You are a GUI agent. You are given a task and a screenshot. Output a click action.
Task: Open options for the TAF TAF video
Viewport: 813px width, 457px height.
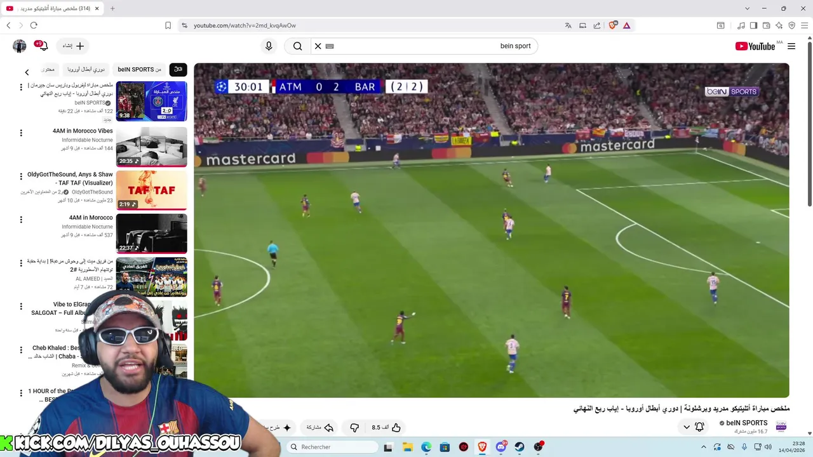[21, 176]
